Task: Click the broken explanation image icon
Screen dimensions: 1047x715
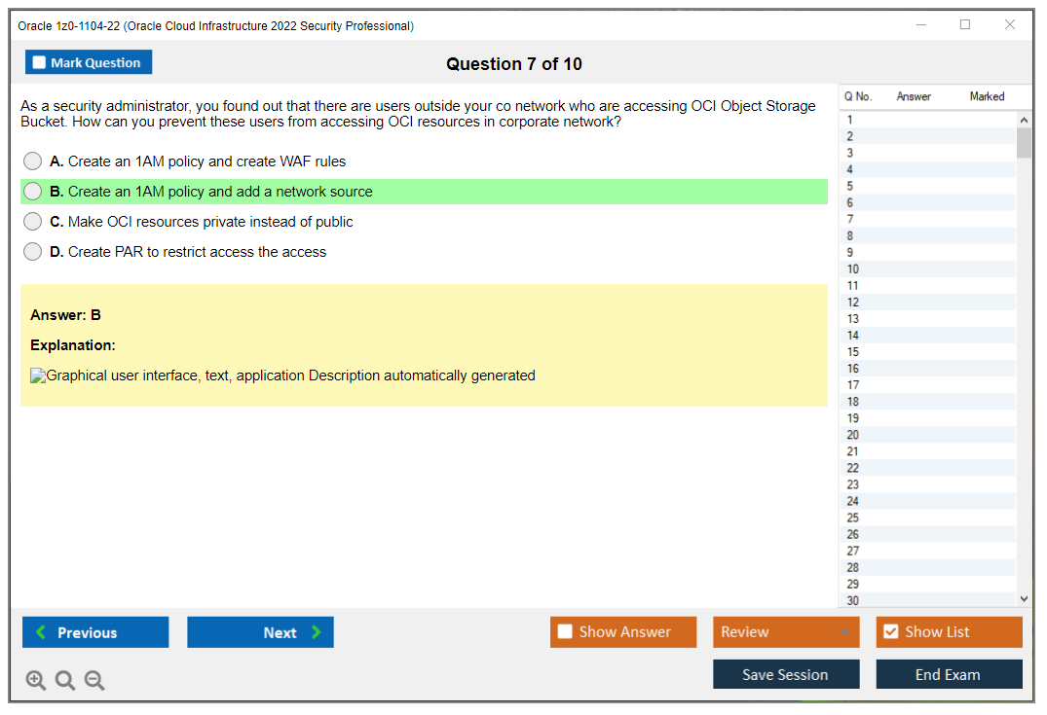Action: click(38, 376)
